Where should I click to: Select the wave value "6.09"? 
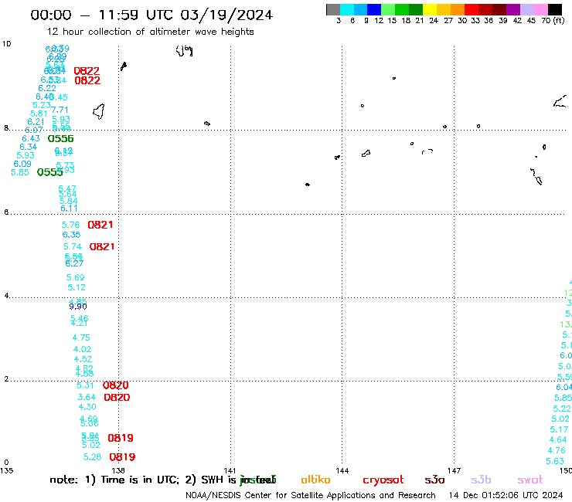point(22,164)
